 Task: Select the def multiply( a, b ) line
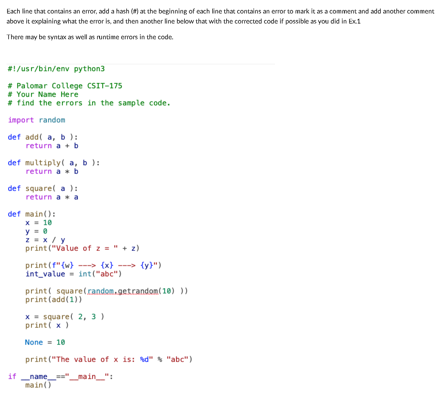(53, 162)
